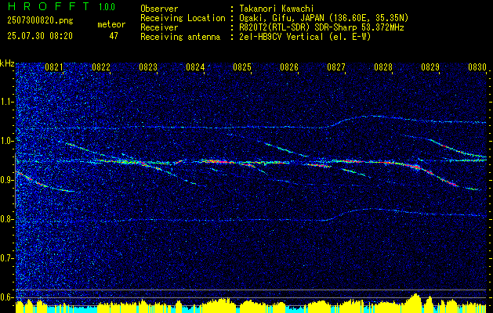
Task: Click the 0.7 kHz axis label
Action: pos(6,258)
